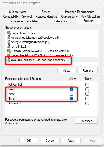Click the vburgun@coolcorp.fr user icon
The height and width of the screenshot is (147, 104).
point(9,42)
